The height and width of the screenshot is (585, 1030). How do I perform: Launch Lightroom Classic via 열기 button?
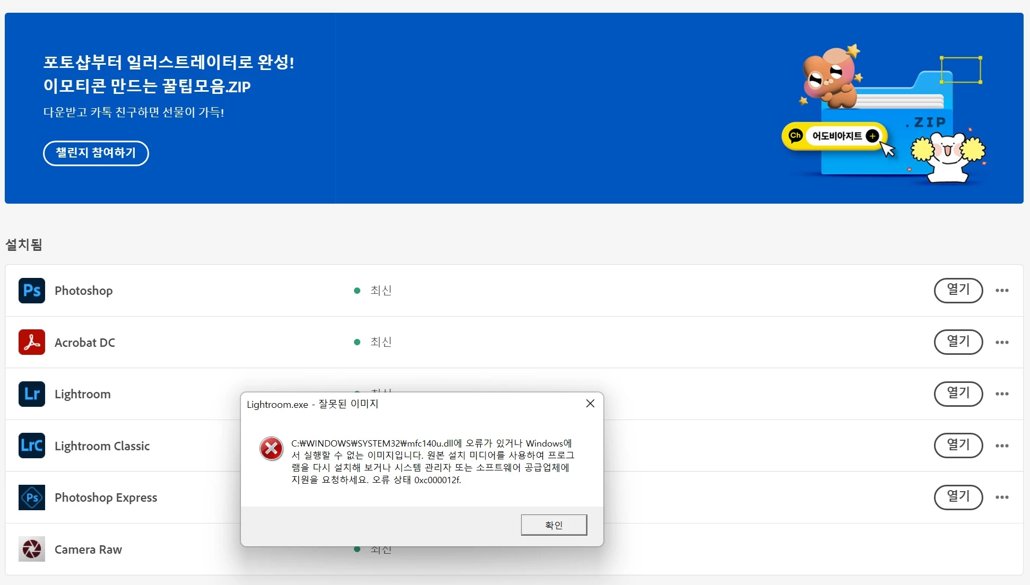pos(958,446)
